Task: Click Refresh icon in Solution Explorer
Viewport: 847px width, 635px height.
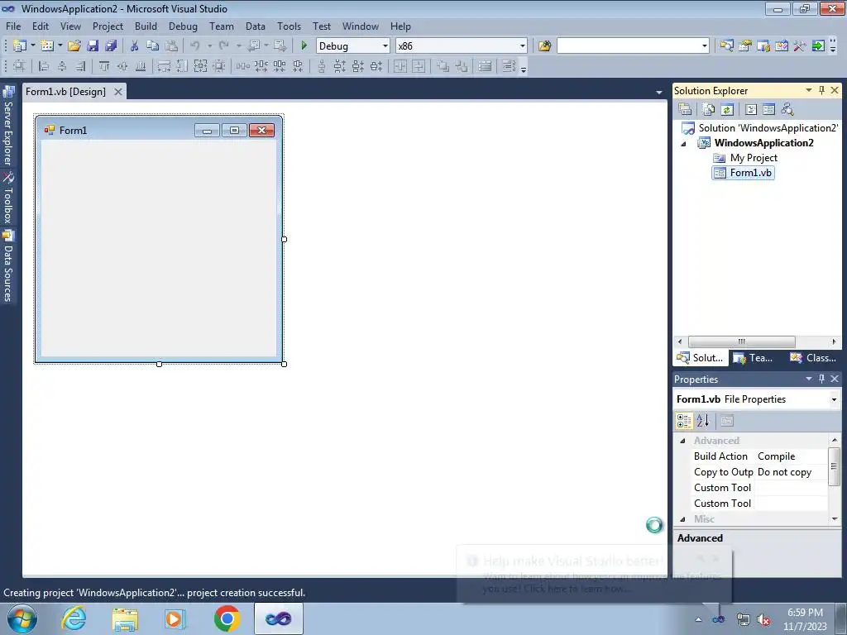Action: pyautogui.click(x=727, y=110)
